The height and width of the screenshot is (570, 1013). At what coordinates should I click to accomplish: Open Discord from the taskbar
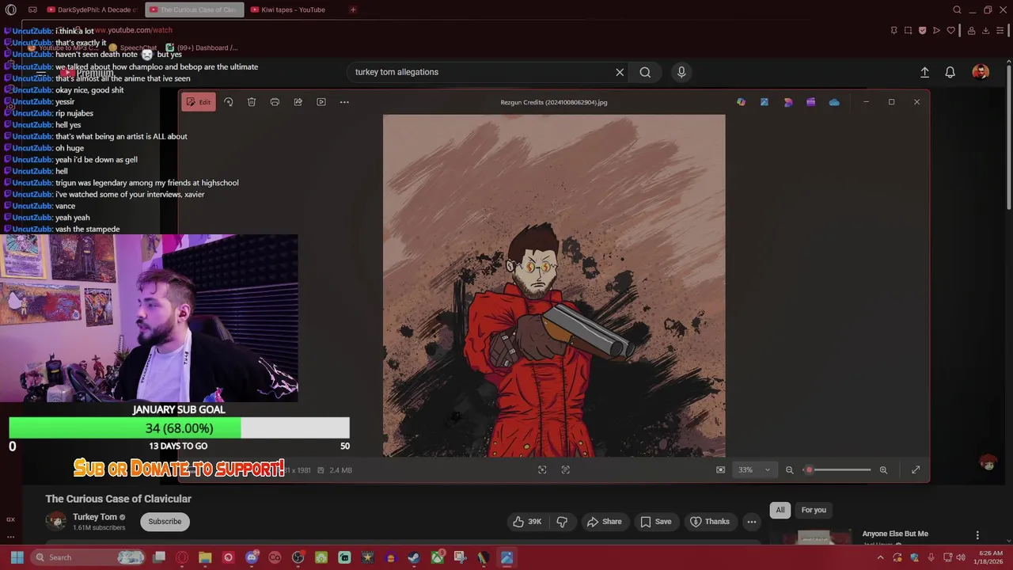click(x=252, y=557)
